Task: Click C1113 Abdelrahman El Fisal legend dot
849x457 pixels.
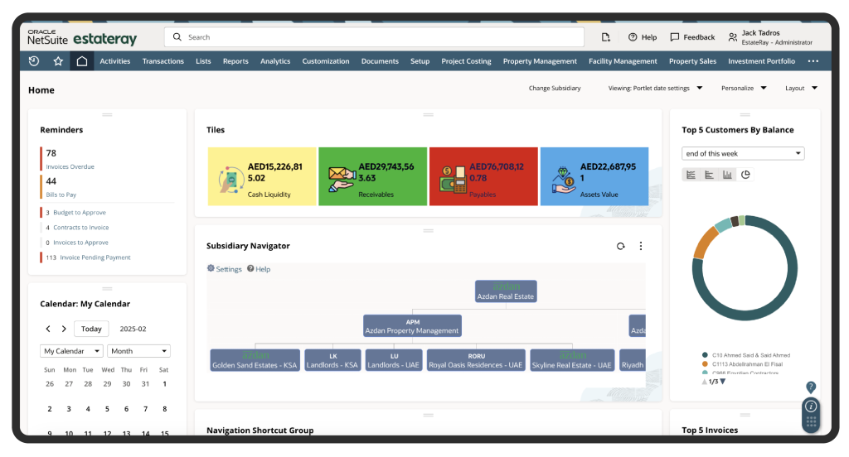Action: point(705,364)
